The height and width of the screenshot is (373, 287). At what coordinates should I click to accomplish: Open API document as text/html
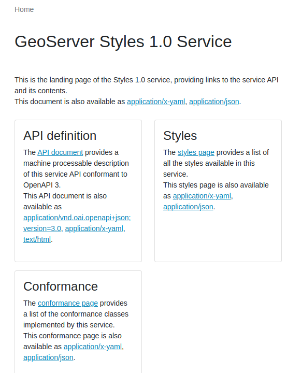pyautogui.click(x=37, y=239)
